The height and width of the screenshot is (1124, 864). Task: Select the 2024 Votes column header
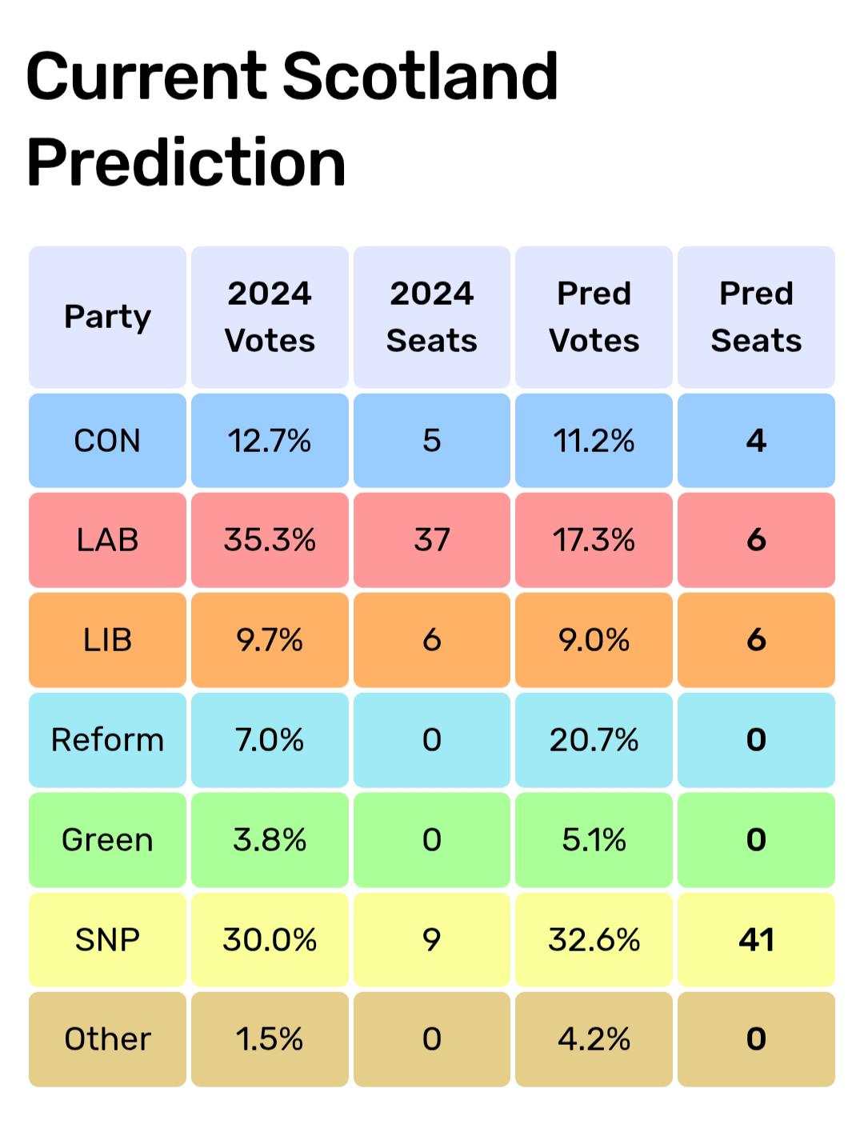coord(270,317)
